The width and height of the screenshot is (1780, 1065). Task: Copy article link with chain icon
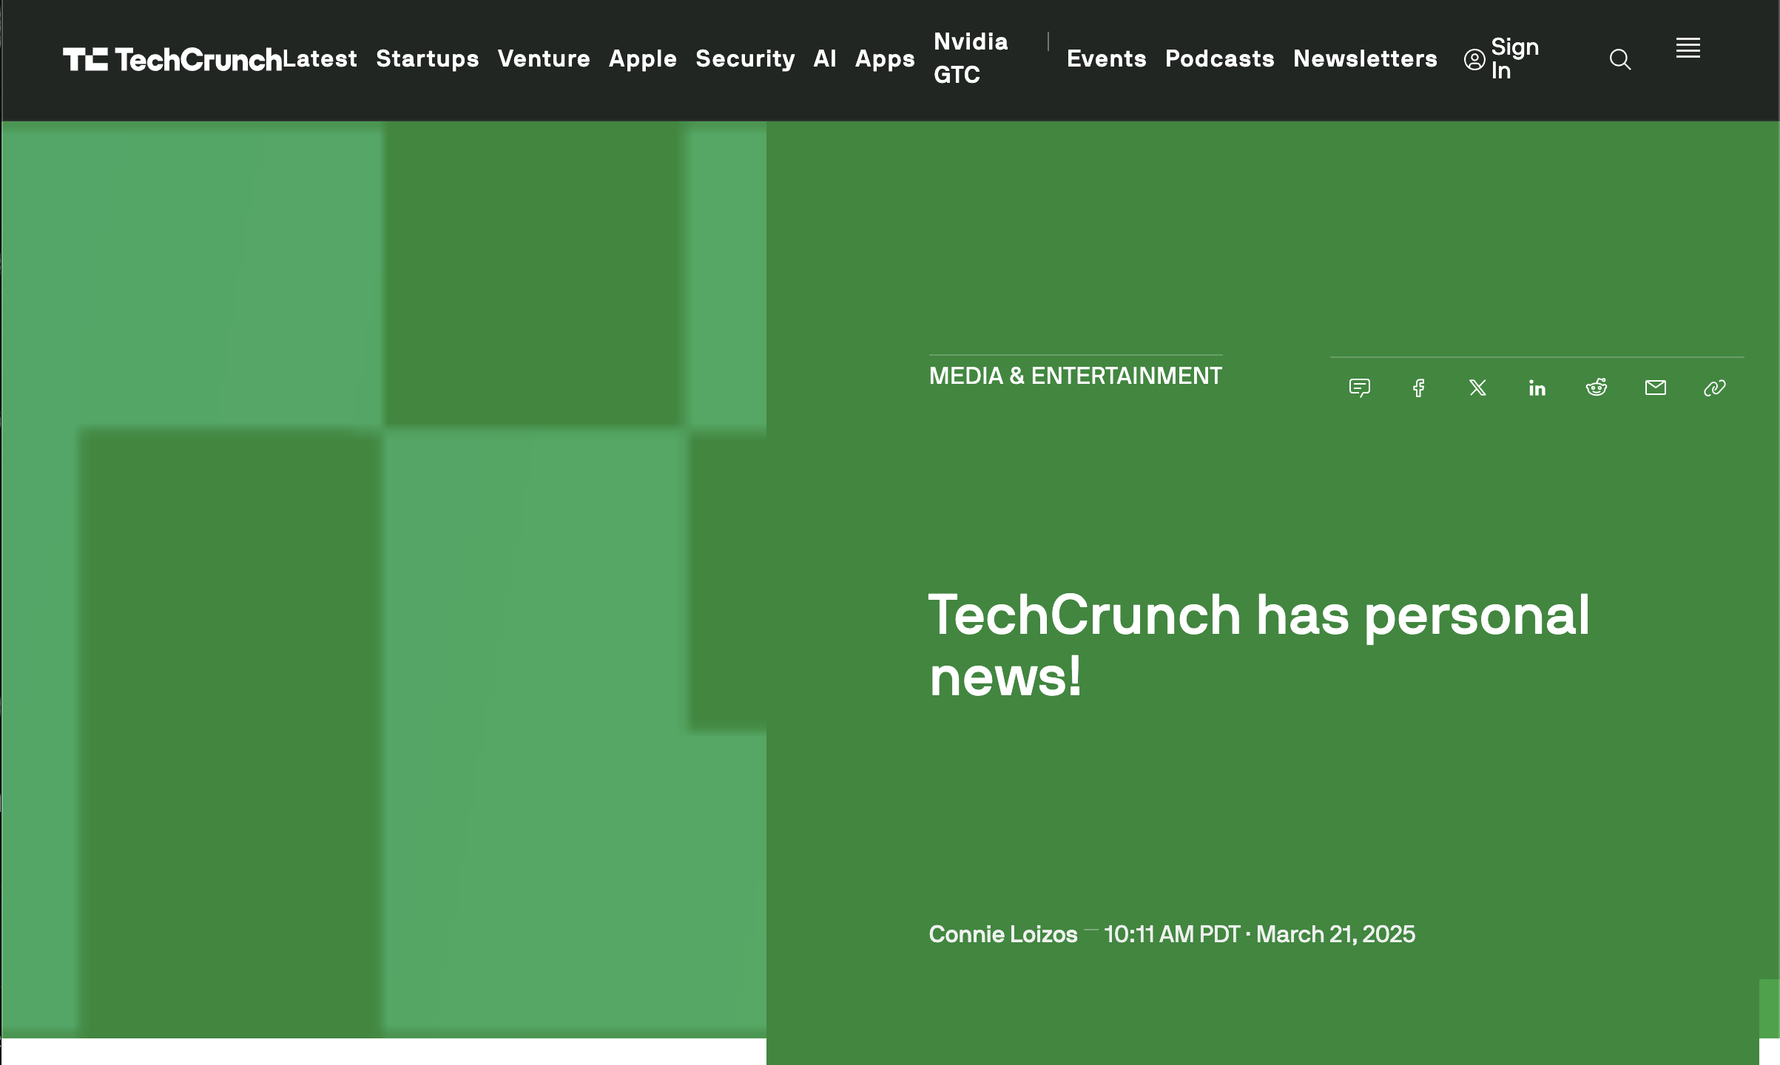click(x=1715, y=388)
